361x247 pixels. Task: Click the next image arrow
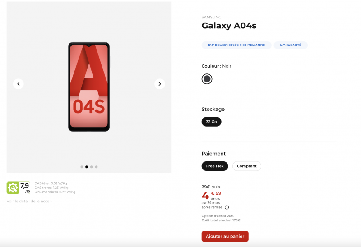click(x=159, y=84)
